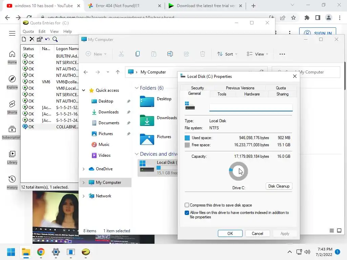The height and width of the screenshot is (260, 347).
Task: Switch to Error 404 browser tab
Action: [x=118, y=6]
